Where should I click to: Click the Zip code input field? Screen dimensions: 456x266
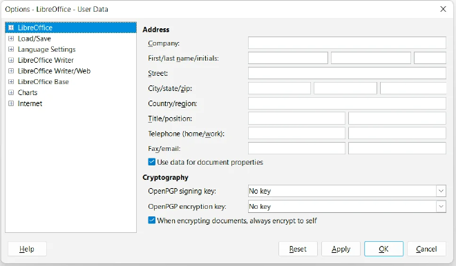point(413,88)
